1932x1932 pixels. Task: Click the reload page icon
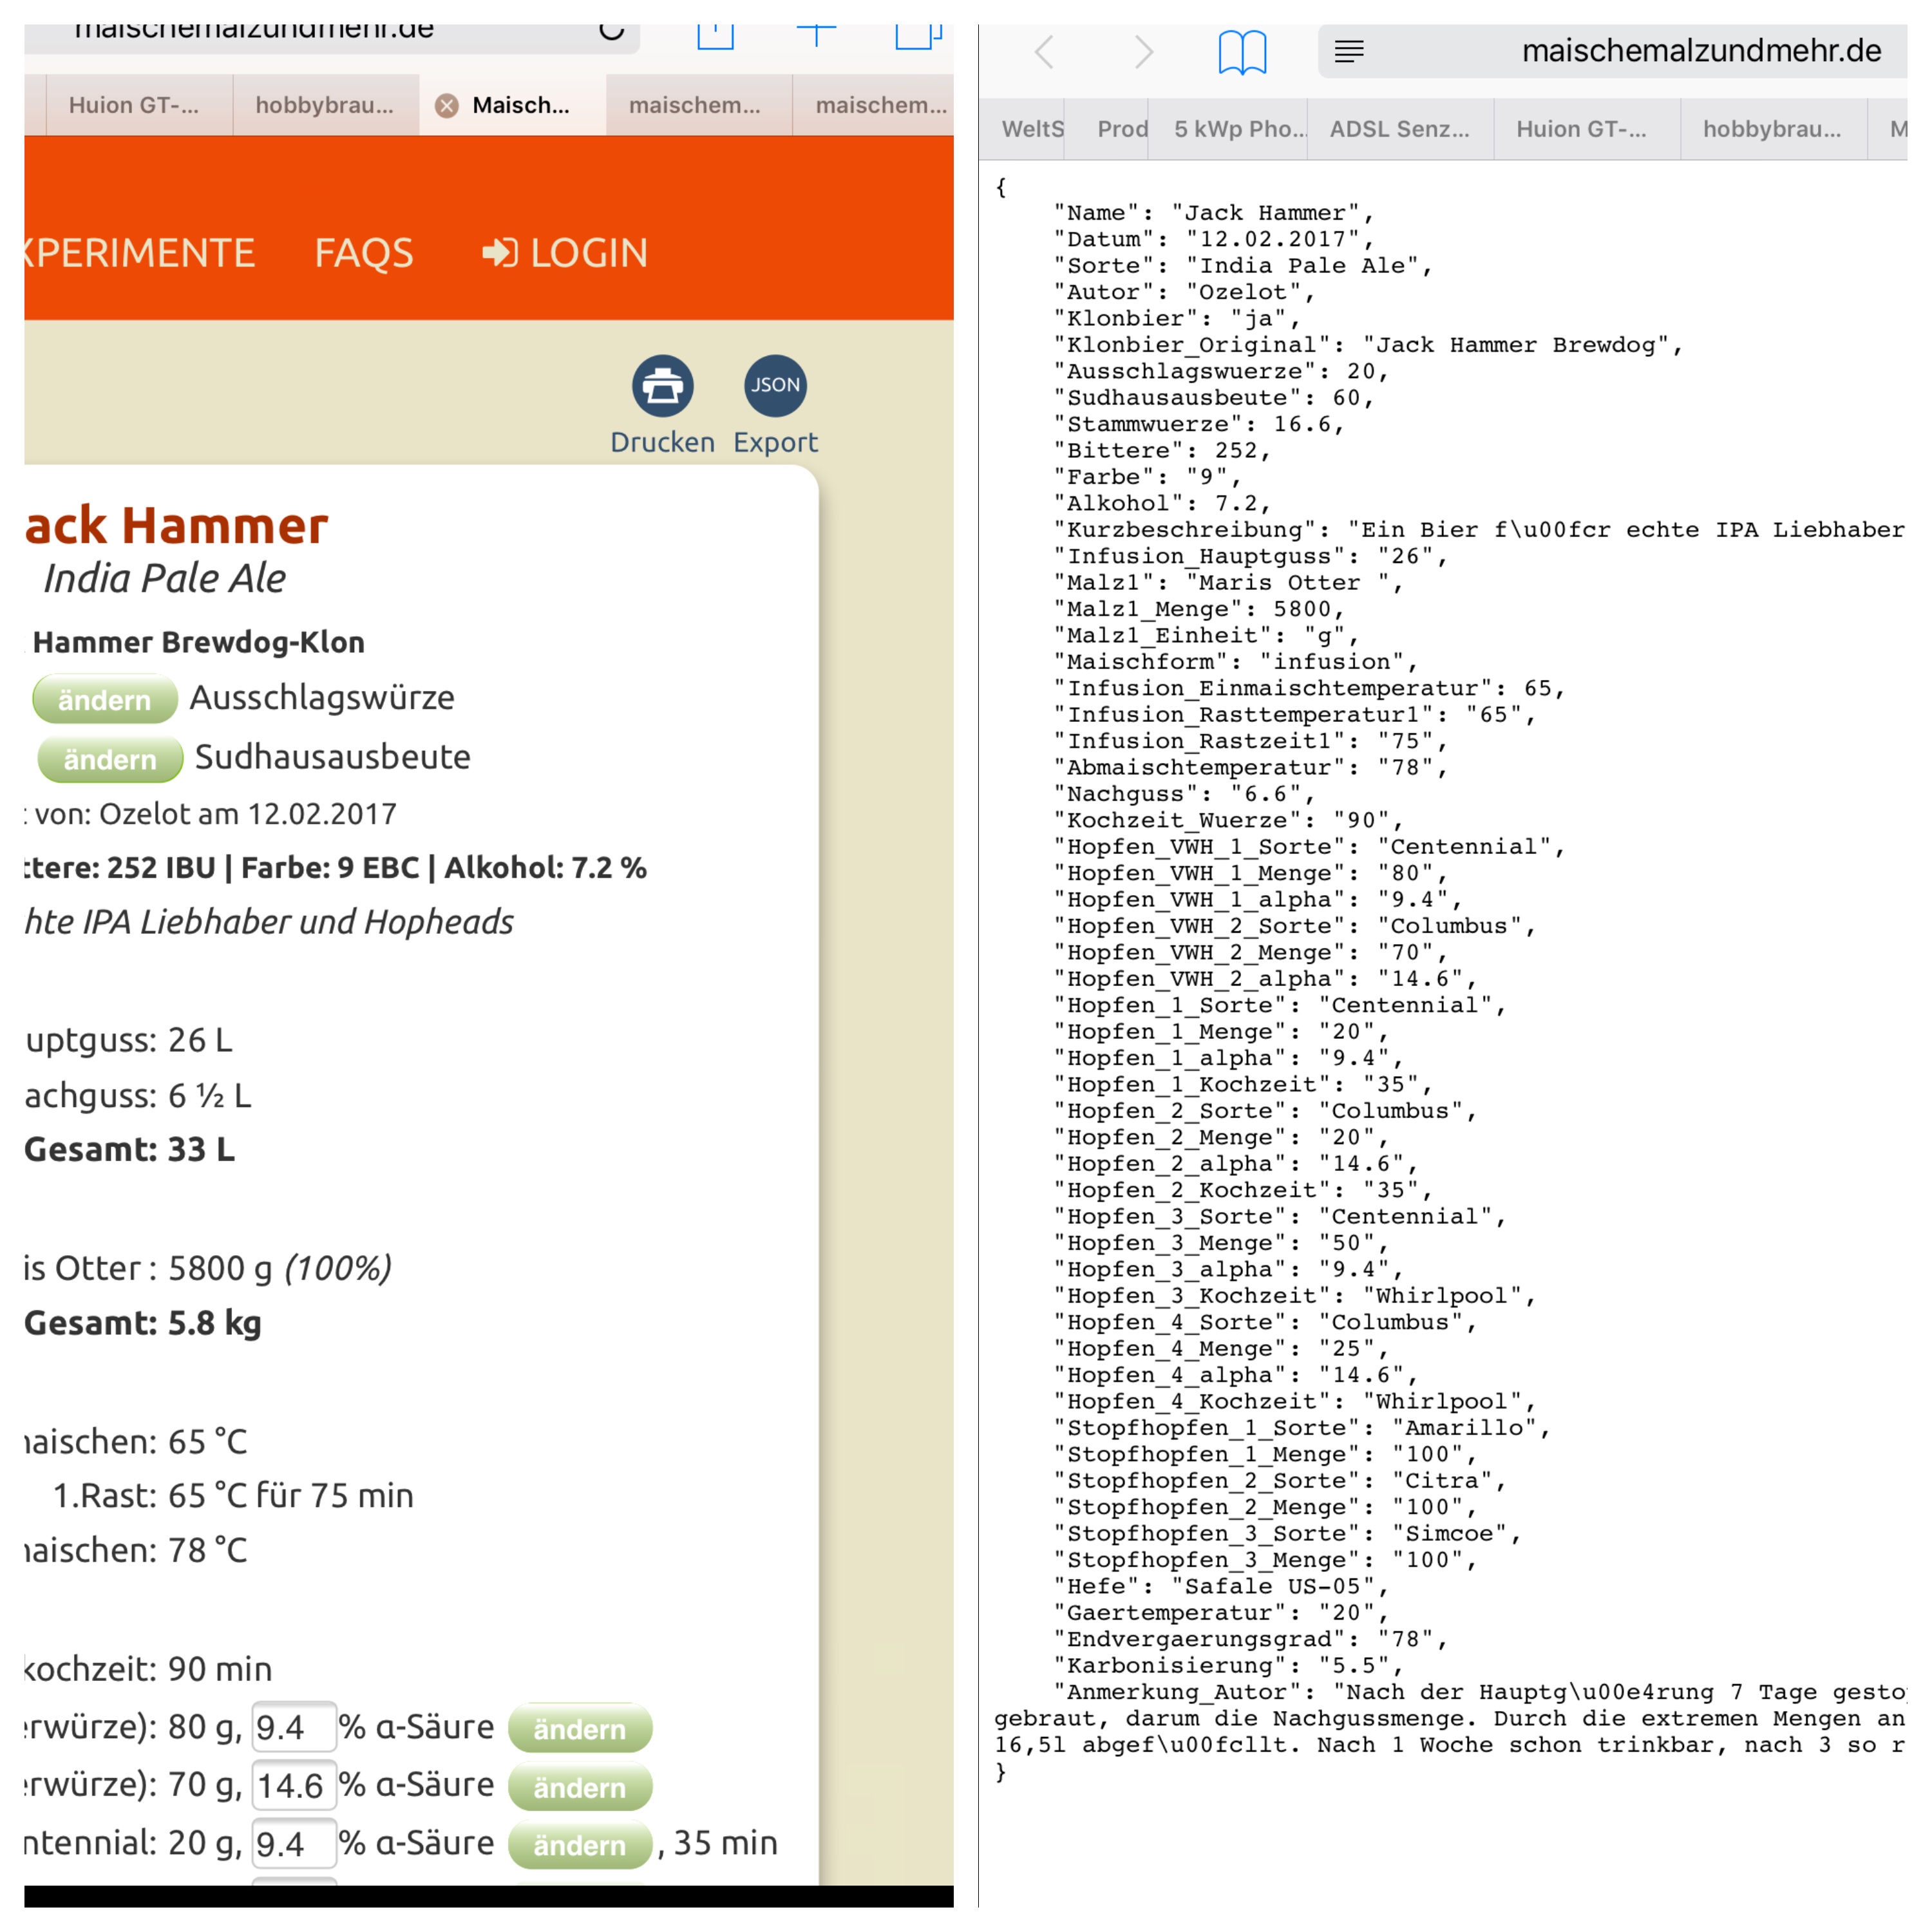611,30
